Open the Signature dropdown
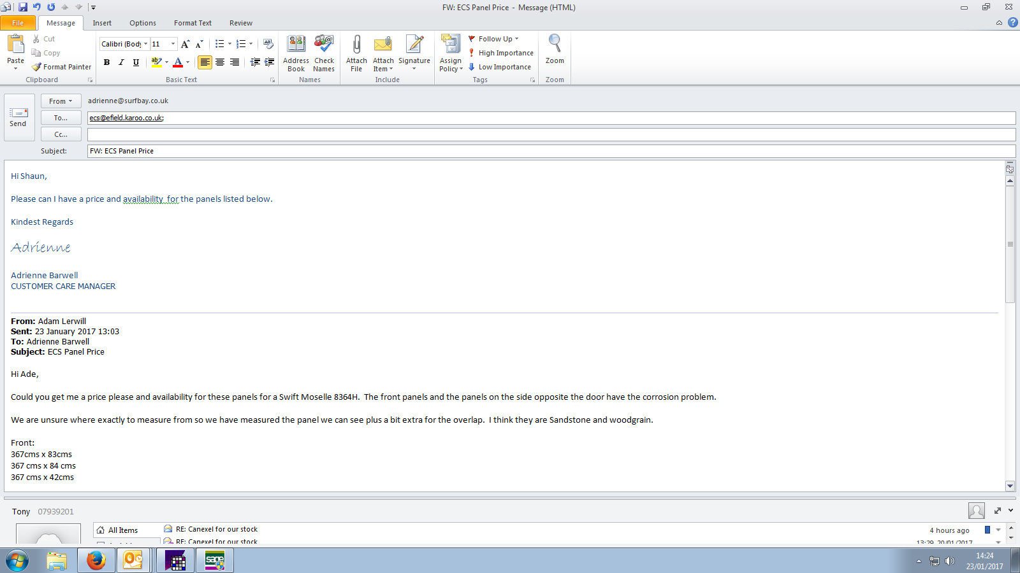 coord(414,53)
